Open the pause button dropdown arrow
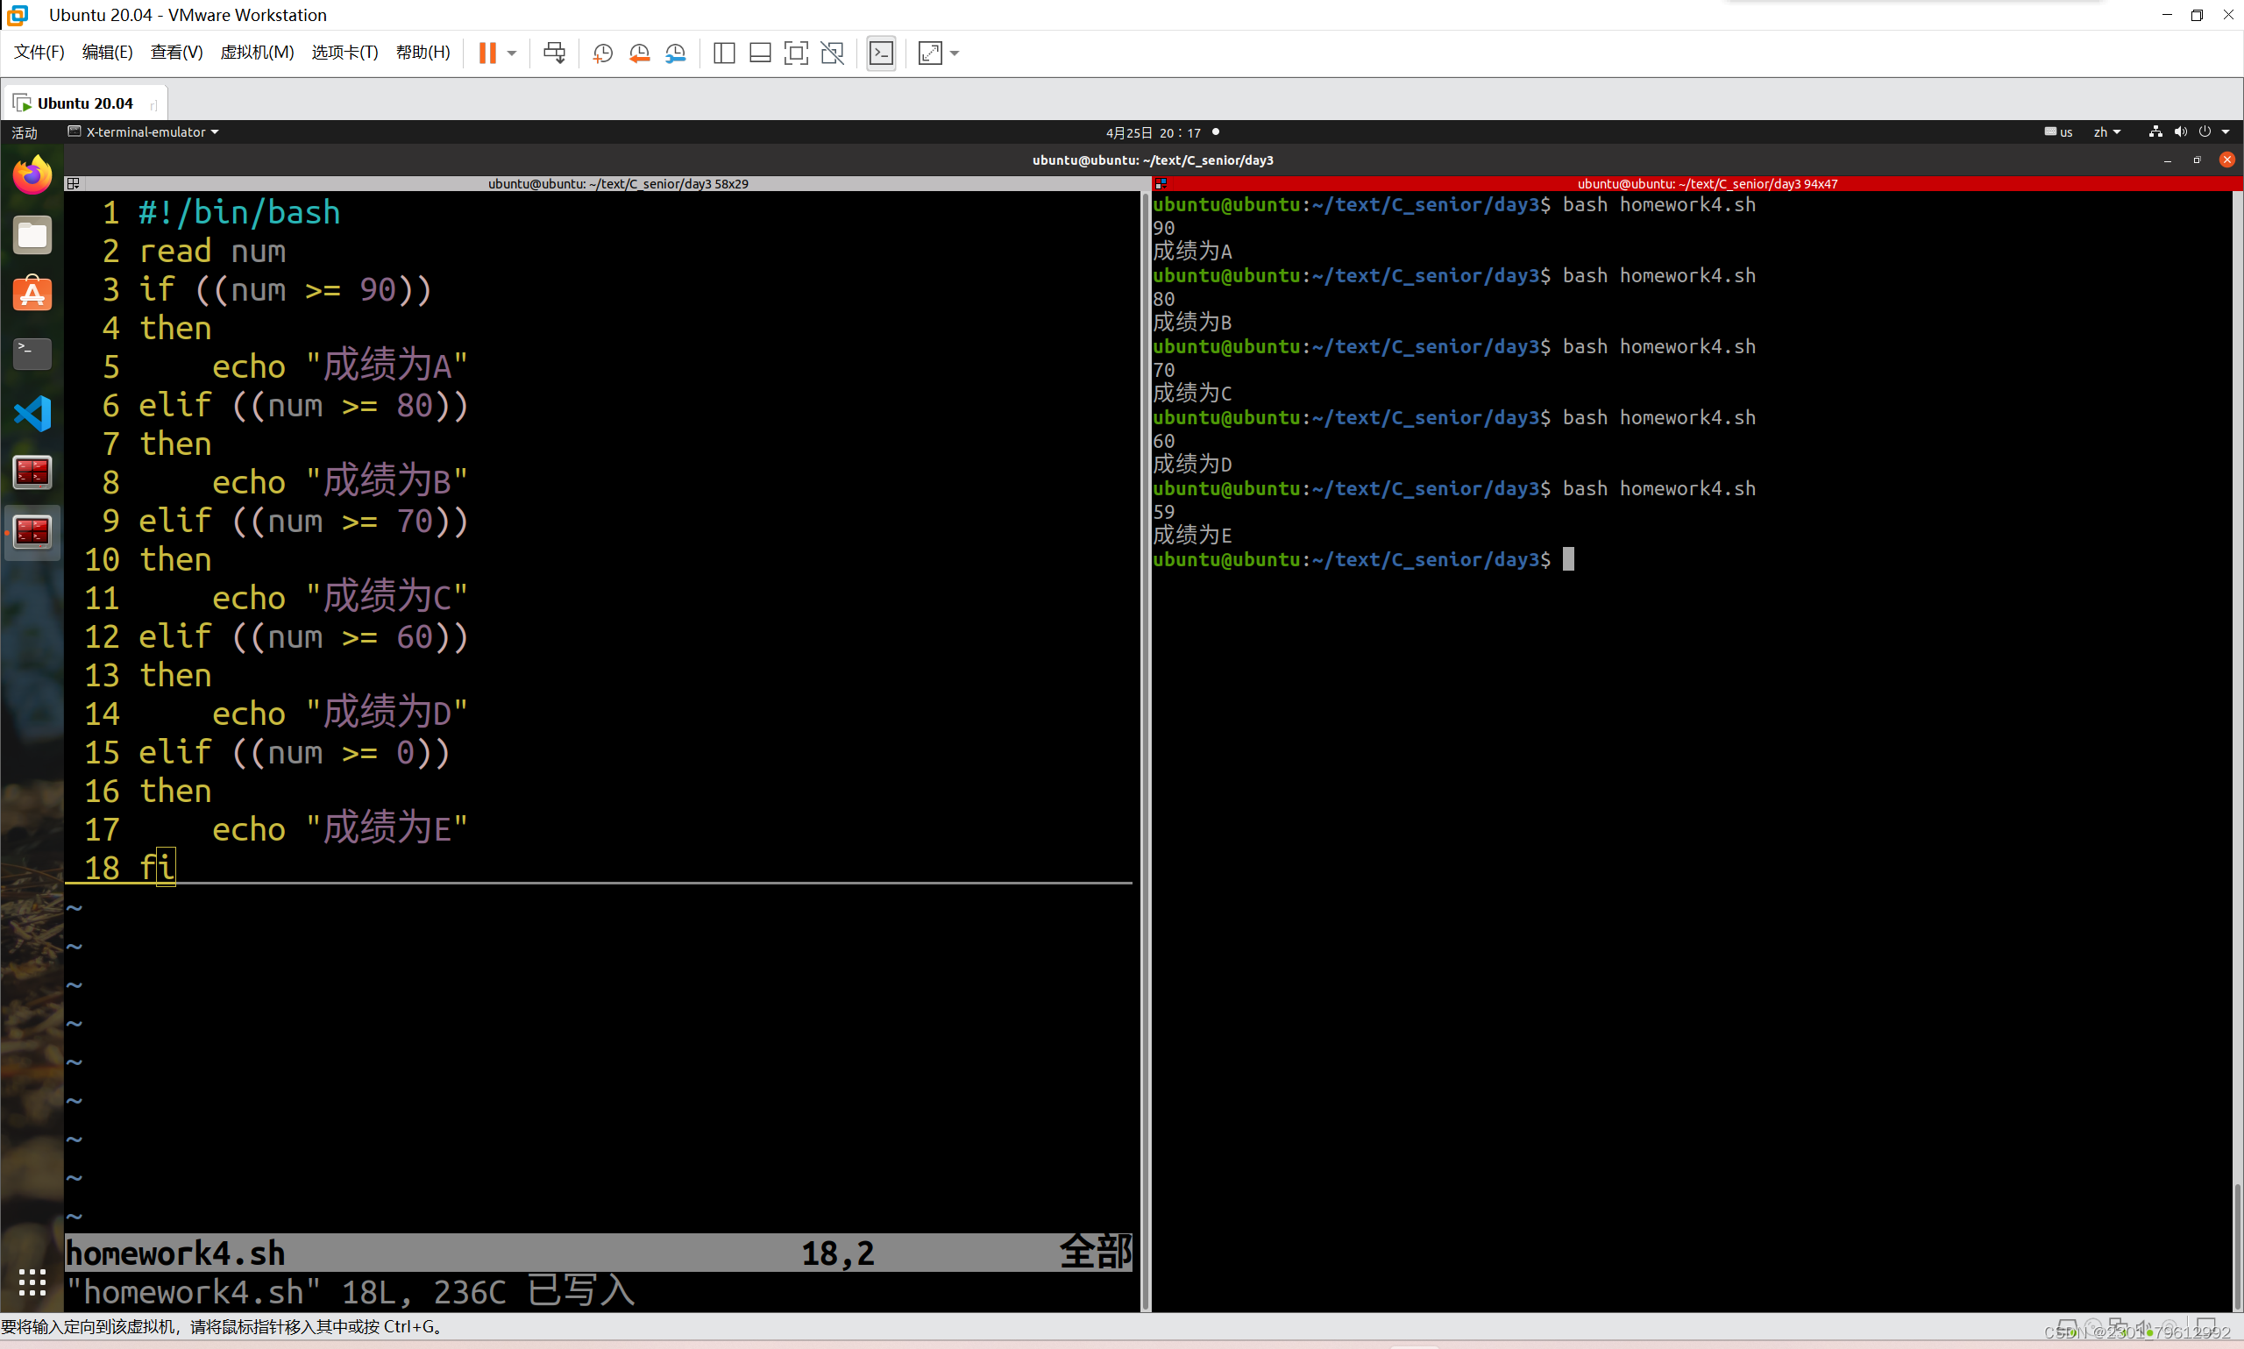 pos(512,53)
